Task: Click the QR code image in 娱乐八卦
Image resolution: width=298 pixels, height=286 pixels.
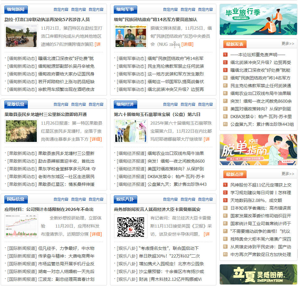Action: click(x=130, y=226)
